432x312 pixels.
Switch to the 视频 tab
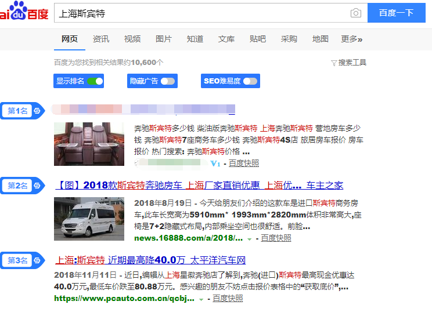132,39
